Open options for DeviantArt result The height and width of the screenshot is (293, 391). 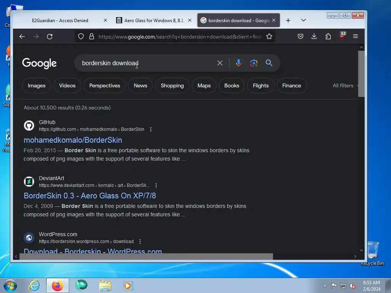click(x=156, y=185)
